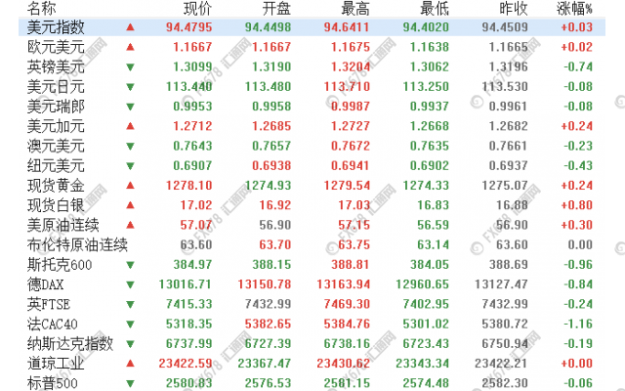This screenshot has width=625, height=391.
Task: Click the red up arrow beside 道琼工业
Action: click(x=130, y=363)
